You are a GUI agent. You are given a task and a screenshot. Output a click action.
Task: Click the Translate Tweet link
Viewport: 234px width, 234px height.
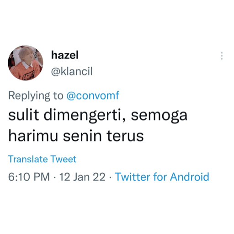point(42,159)
